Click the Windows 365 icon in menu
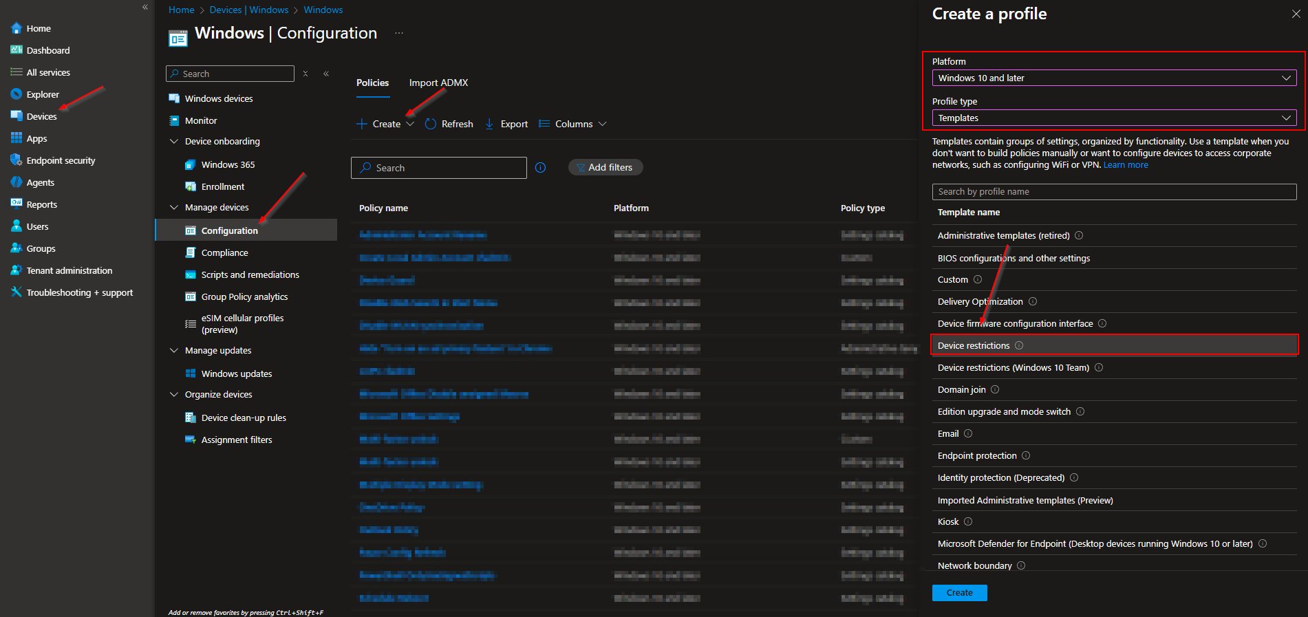The width and height of the screenshot is (1308, 617). pos(191,165)
